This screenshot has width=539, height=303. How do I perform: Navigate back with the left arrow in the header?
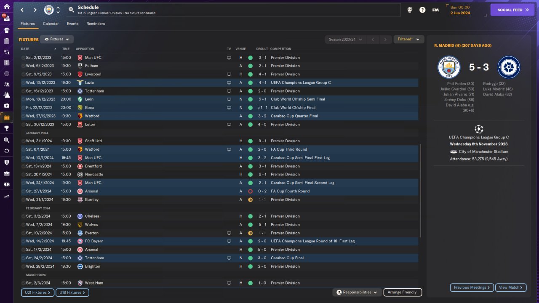click(x=22, y=10)
